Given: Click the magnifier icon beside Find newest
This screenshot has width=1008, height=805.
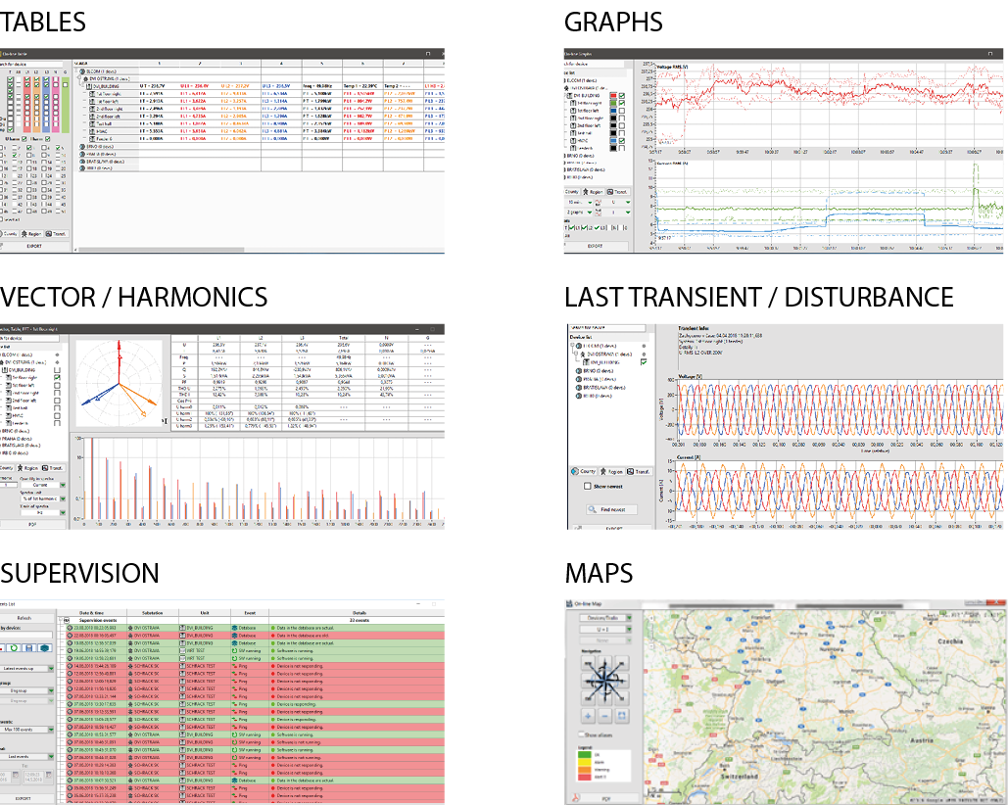Looking at the screenshot, I should [x=592, y=509].
